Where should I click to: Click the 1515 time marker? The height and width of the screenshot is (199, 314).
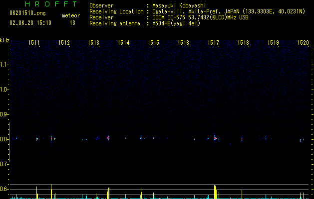click(153, 43)
